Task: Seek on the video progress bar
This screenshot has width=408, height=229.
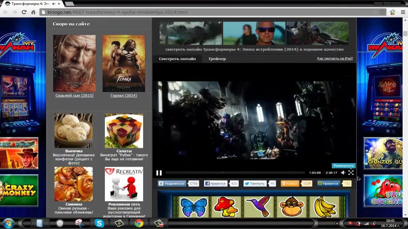Action: 235,173
